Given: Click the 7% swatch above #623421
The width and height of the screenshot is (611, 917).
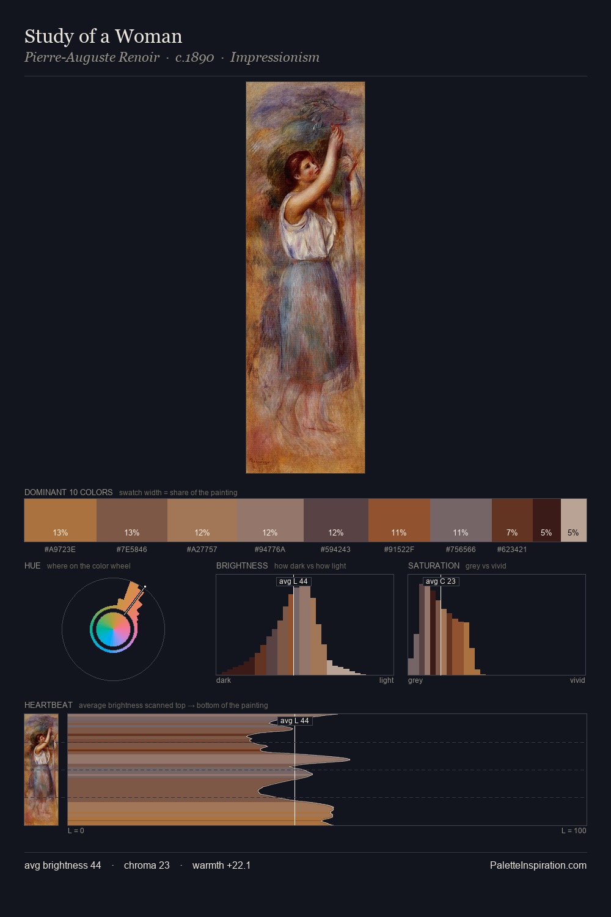Looking at the screenshot, I should pyautogui.click(x=512, y=520).
